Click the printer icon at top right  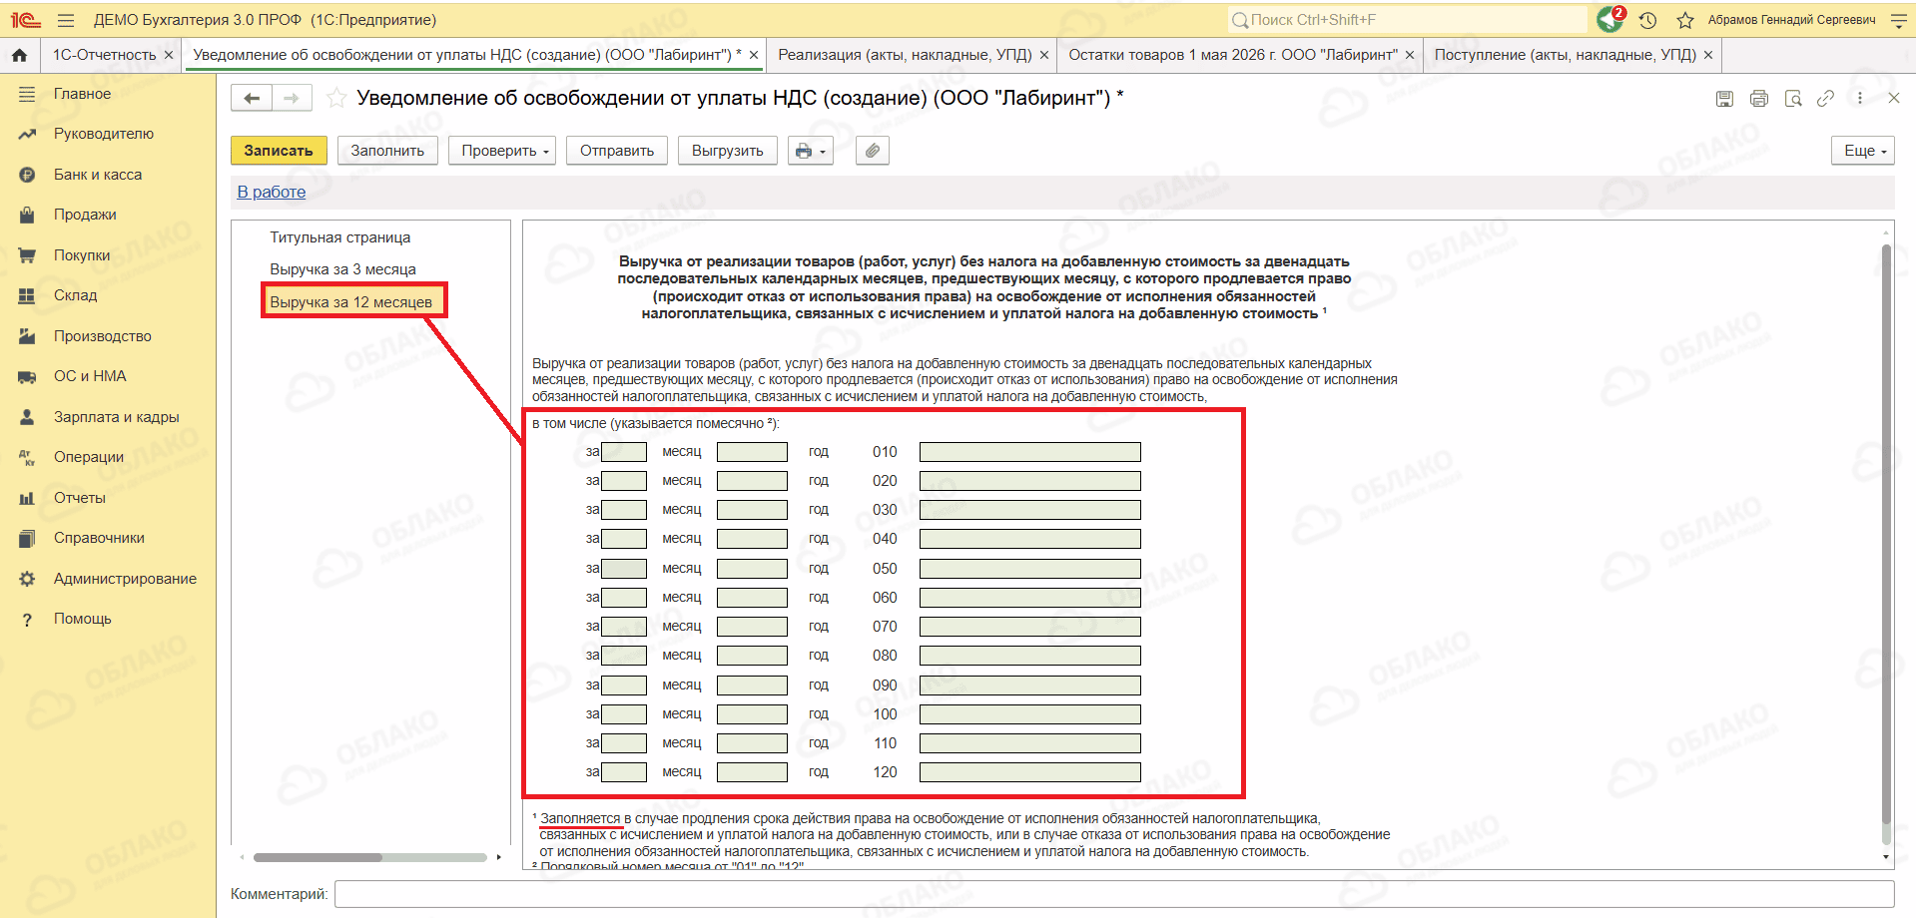click(1759, 98)
